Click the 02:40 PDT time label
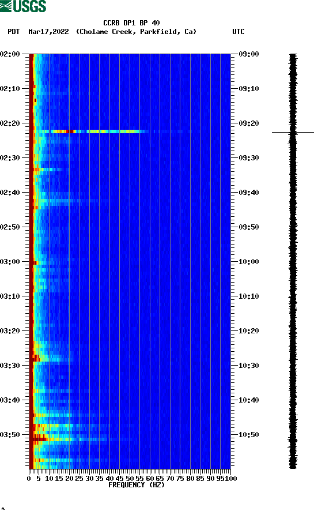Screen dimensions: 318x515 point(10,193)
